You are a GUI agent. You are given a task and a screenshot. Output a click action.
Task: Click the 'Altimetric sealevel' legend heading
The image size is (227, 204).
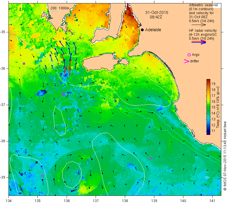coord(203,5)
